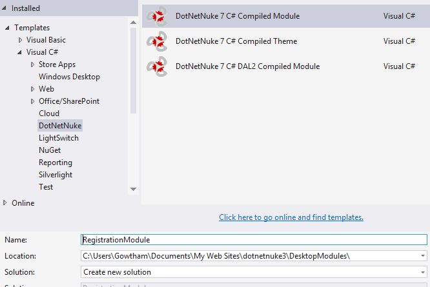Screen dimensions: 430x287
Task: Open the Location dropdown arrow
Action: tap(423, 256)
